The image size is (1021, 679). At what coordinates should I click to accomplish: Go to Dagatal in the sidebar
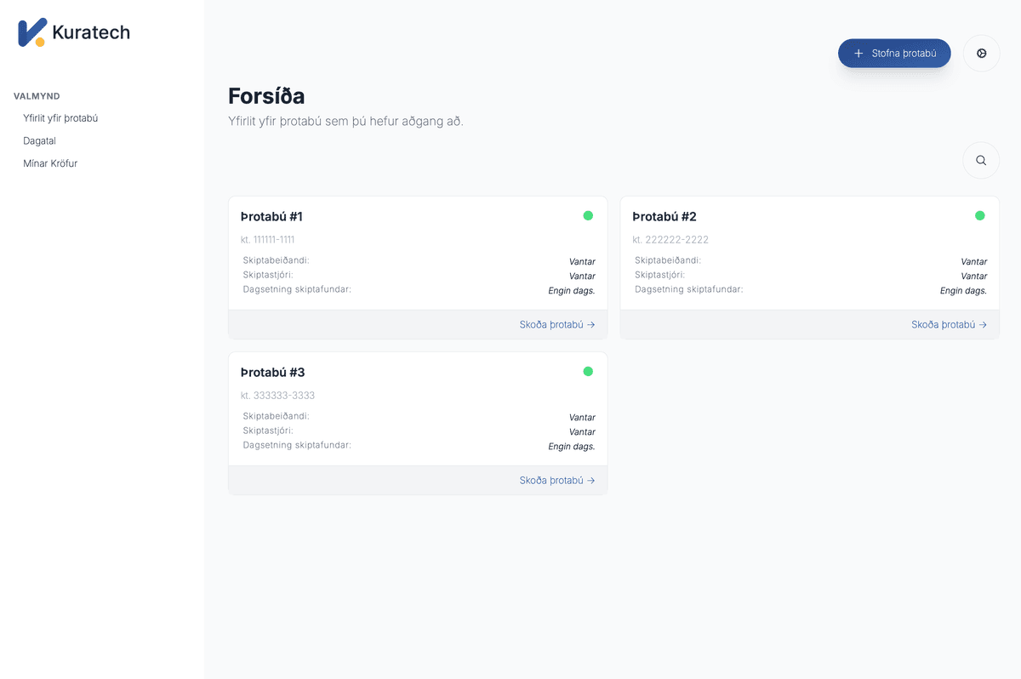click(x=39, y=140)
